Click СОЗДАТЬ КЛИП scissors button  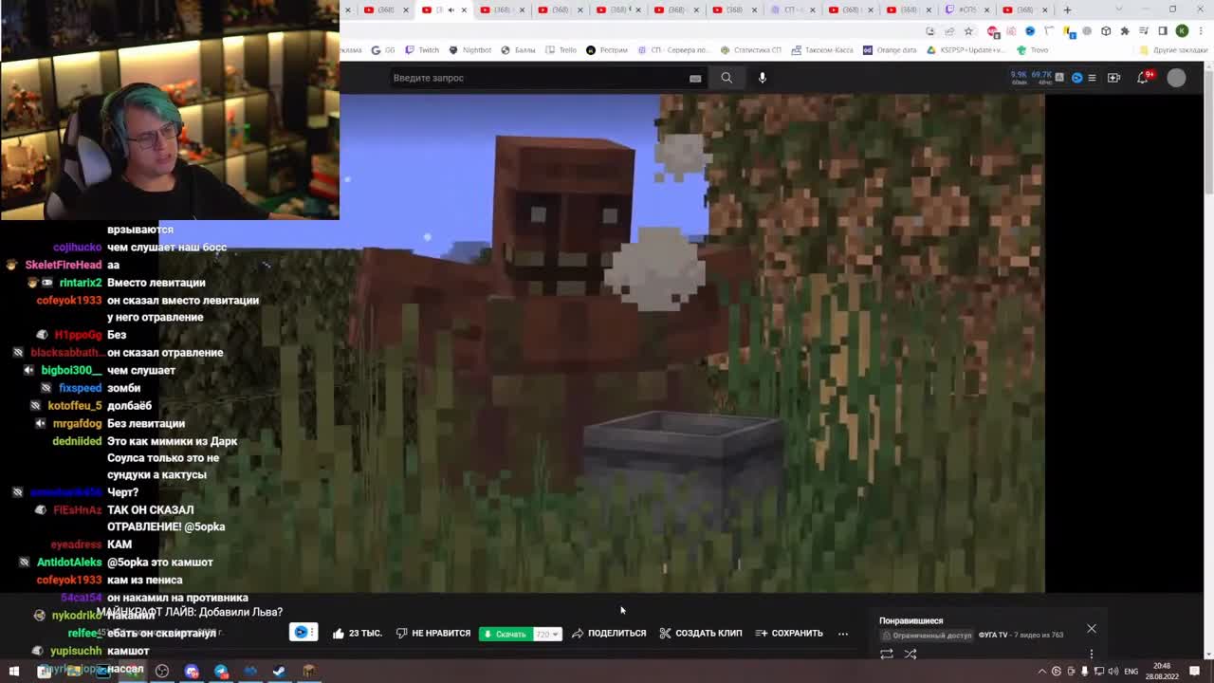point(701,633)
